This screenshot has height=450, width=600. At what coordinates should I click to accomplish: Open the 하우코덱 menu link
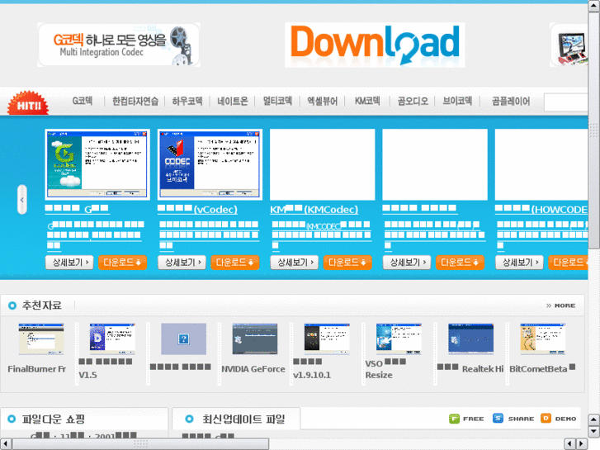[x=187, y=101]
